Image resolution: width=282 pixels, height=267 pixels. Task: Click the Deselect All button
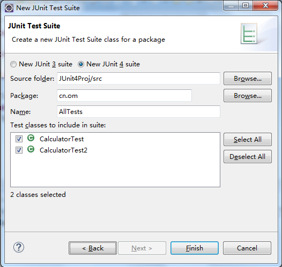click(248, 157)
